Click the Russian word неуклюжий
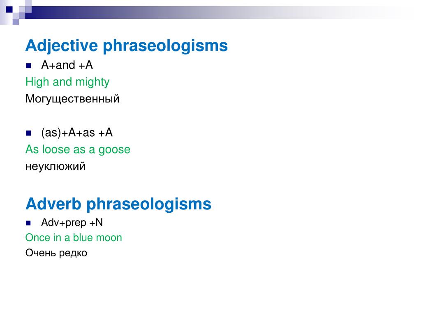The height and width of the screenshot is (316, 421). 56,166
